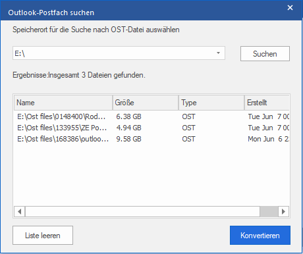The height and width of the screenshot is (254, 303).
Task: Sort results by Name column header
Action: tap(63, 103)
